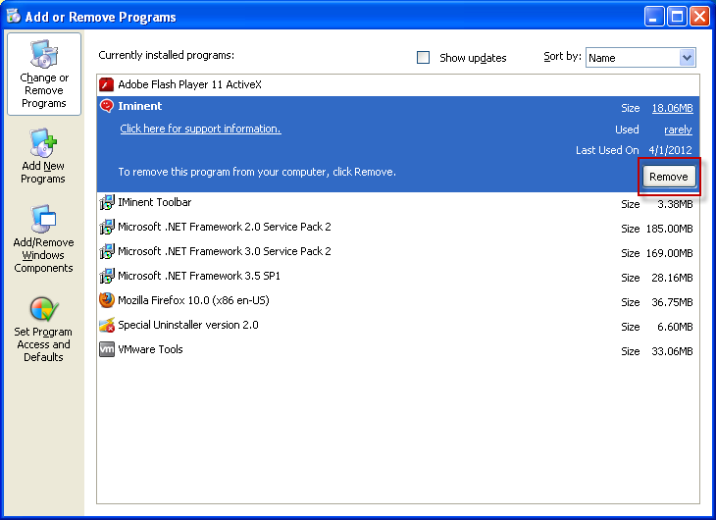The height and width of the screenshot is (520, 716).
Task: Click the .NET Framework 3.0 installer icon
Action: (107, 251)
